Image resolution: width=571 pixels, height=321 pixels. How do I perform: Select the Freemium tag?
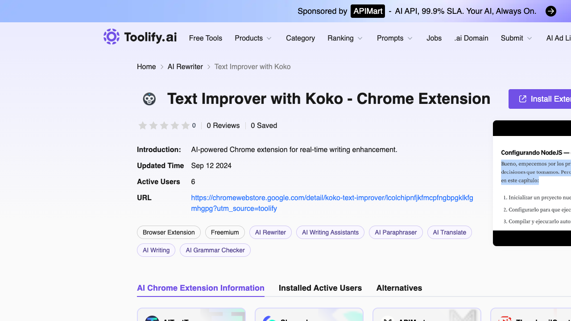click(x=225, y=232)
